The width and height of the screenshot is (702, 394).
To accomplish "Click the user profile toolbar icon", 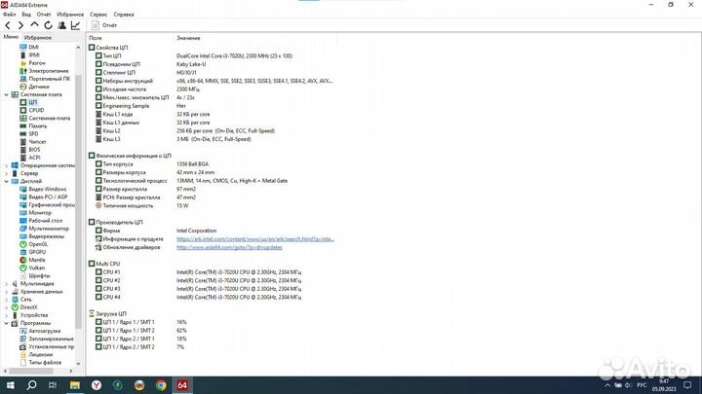I will tap(61, 25).
